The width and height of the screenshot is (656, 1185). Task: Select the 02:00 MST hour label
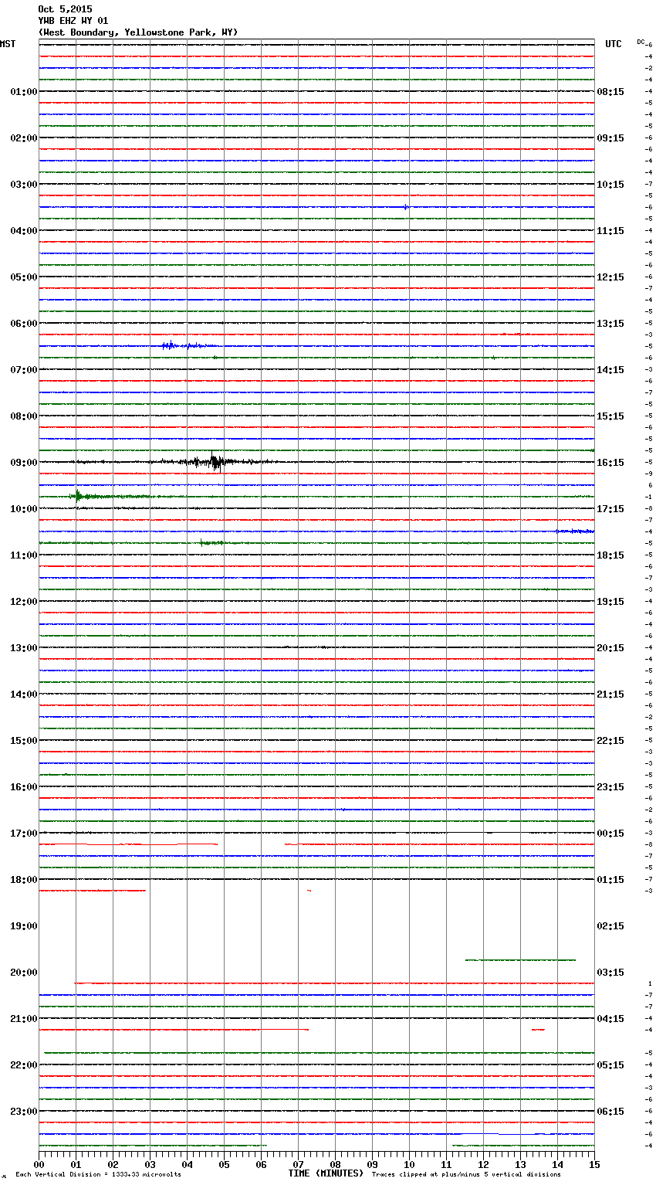pyautogui.click(x=24, y=138)
